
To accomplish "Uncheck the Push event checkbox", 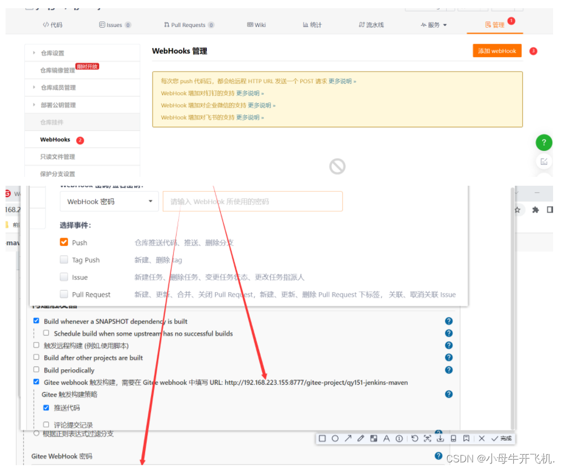I will tap(64, 242).
